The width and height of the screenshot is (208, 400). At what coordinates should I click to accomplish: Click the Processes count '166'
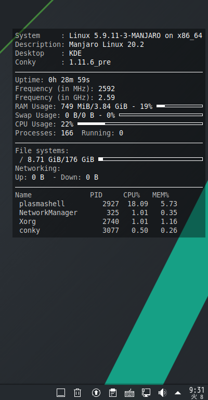(x=67, y=133)
